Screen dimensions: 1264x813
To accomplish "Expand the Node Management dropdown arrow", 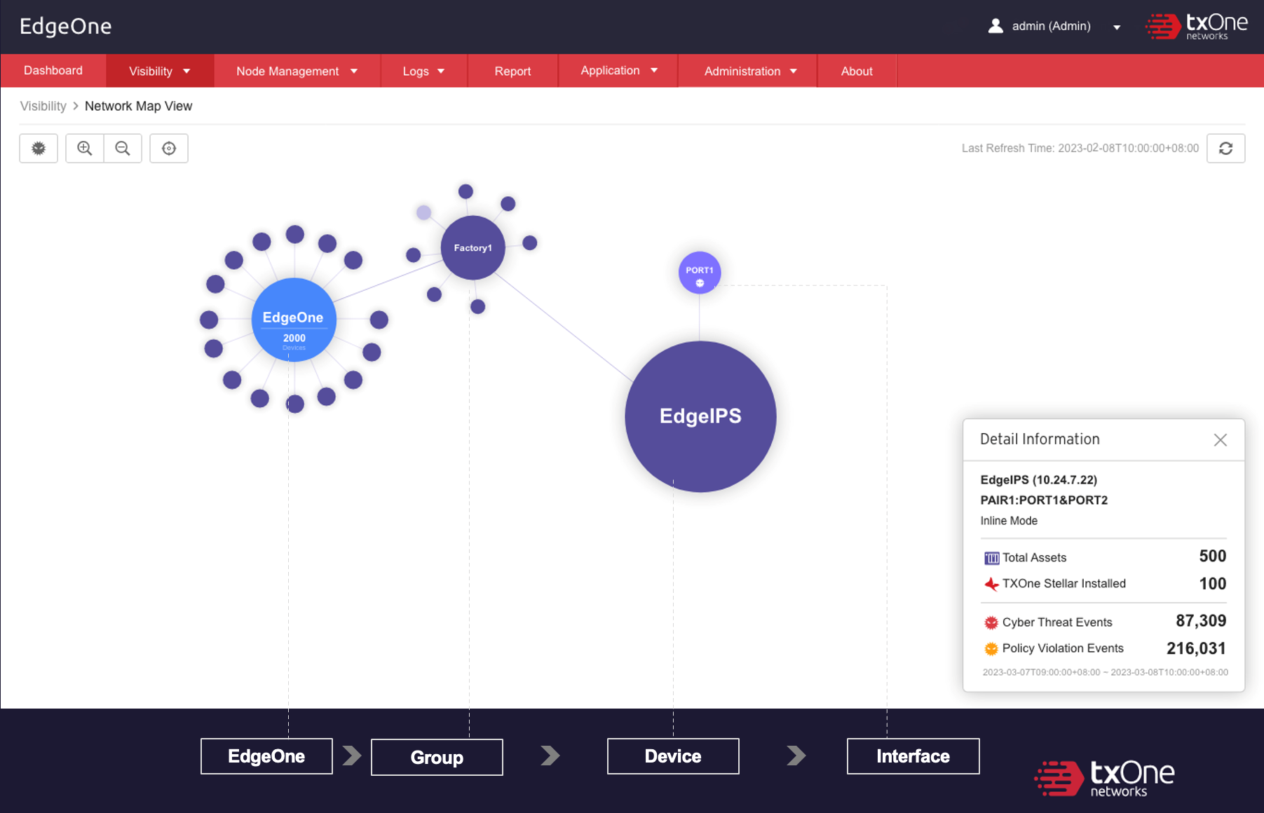I will tap(354, 71).
